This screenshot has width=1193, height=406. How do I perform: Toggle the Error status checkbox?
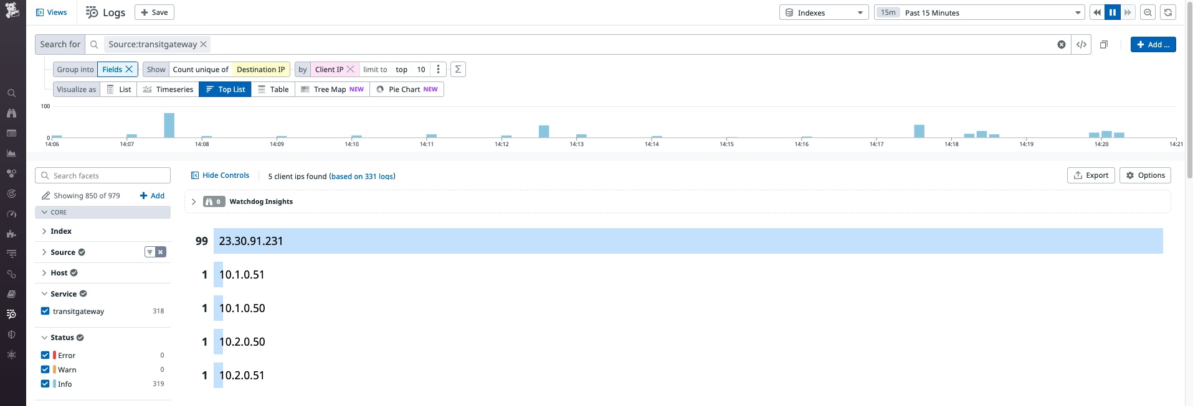coord(45,355)
